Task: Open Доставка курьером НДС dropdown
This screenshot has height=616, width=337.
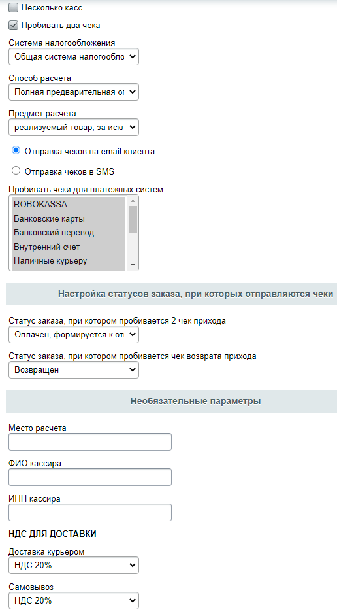Action: point(74,566)
